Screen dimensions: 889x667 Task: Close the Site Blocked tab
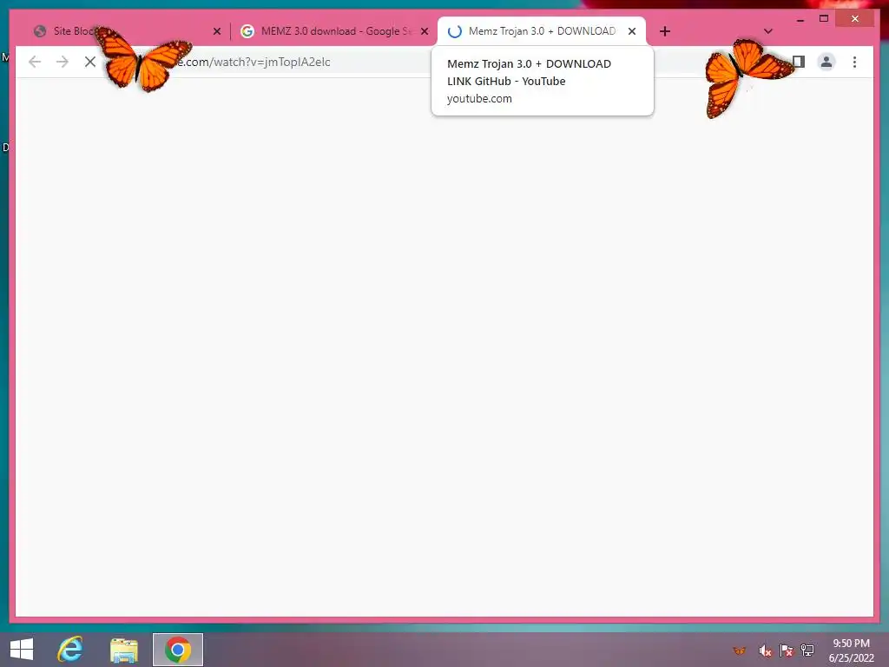216,31
